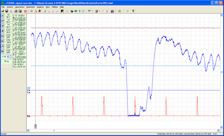
Task: Toggle channel 8 button
Action: [x=2, y=51]
